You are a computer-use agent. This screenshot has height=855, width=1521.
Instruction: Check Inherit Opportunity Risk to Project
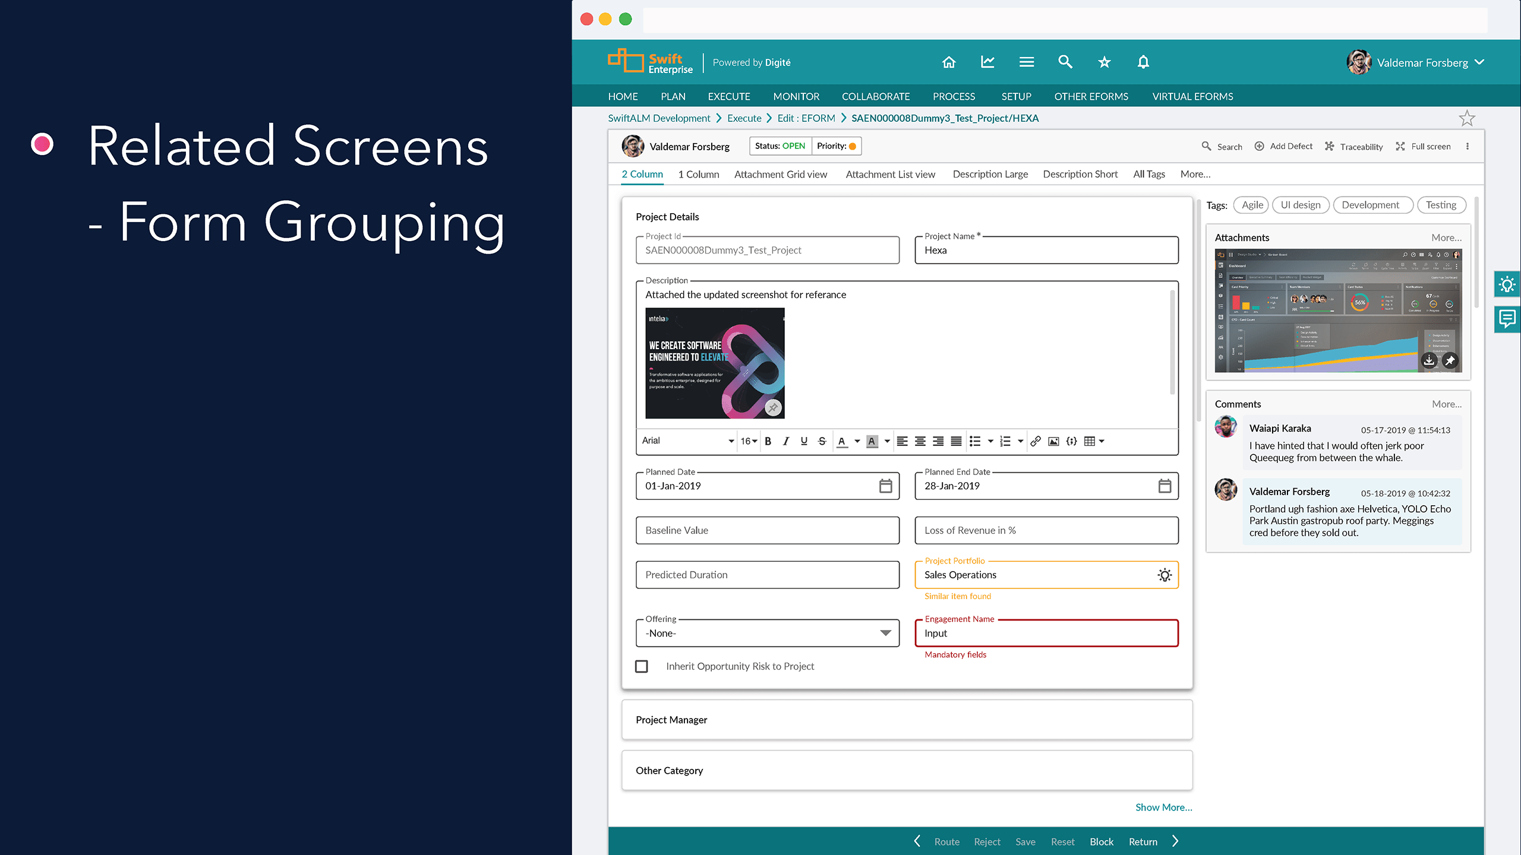(642, 666)
